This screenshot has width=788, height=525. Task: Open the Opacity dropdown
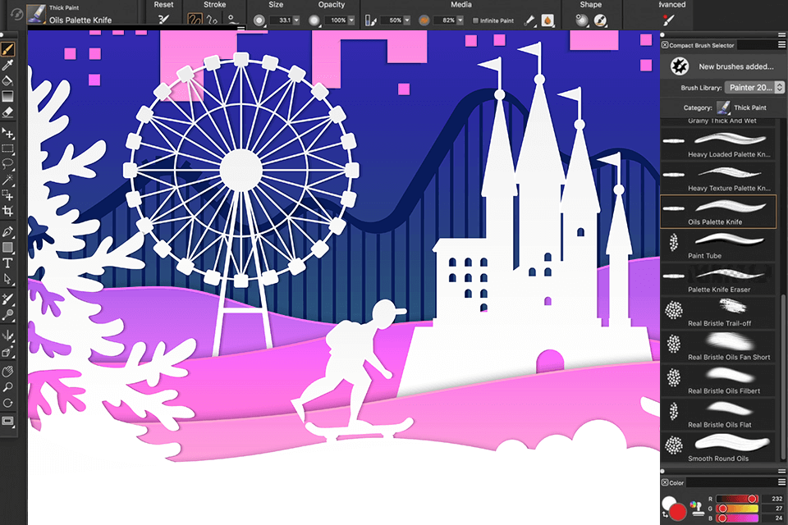[x=352, y=20]
